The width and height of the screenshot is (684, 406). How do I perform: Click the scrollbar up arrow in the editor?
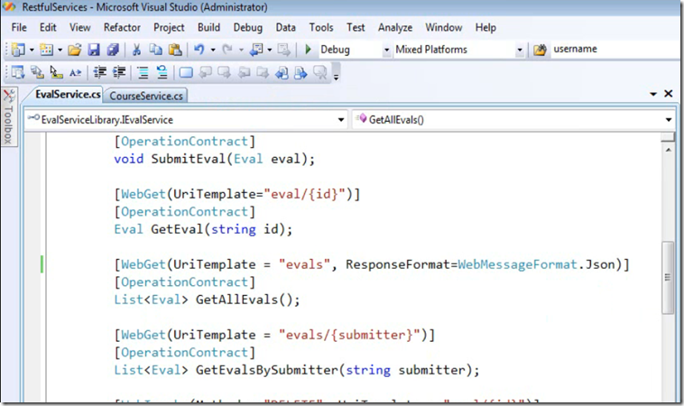click(668, 150)
